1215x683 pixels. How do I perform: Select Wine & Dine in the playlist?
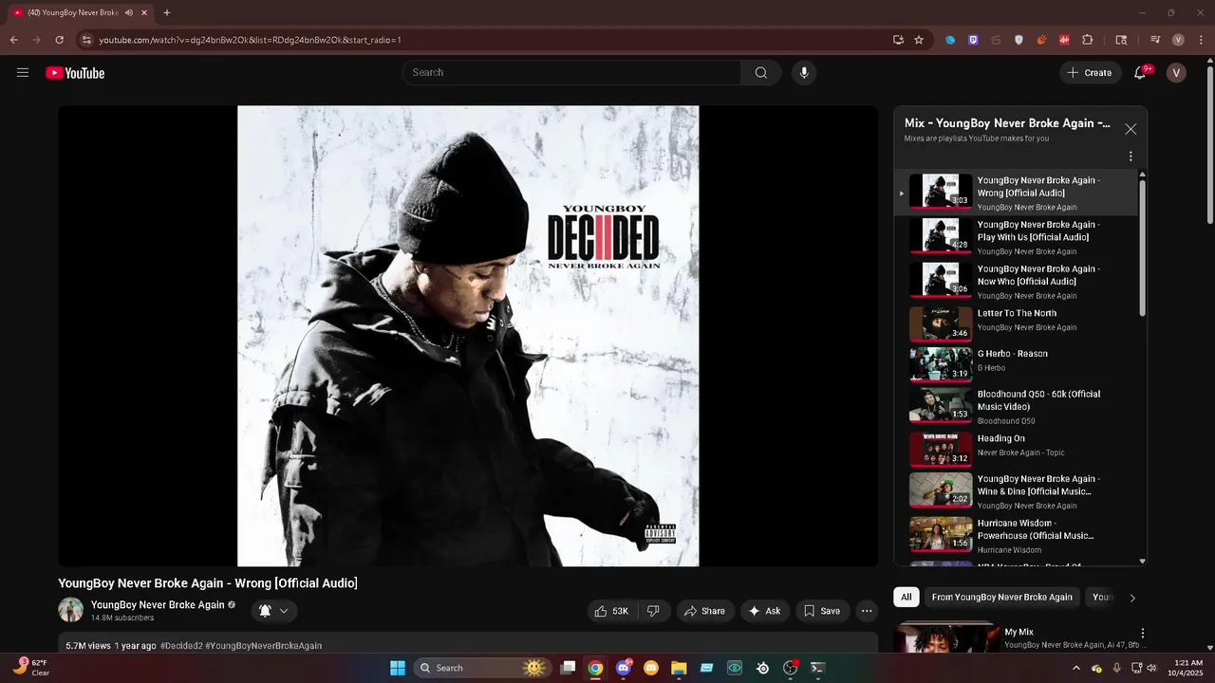(x=1016, y=491)
